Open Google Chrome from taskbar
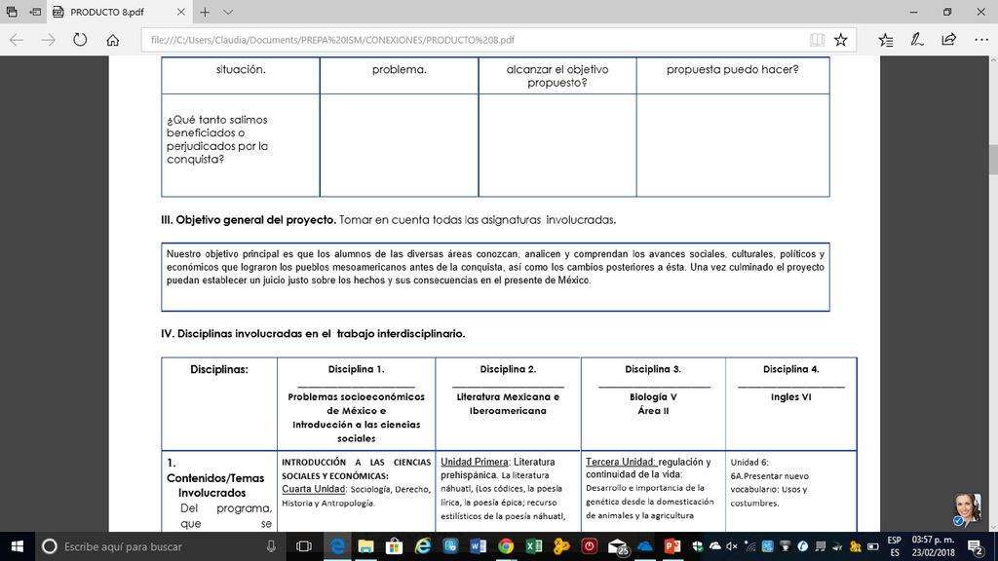Viewport: 998px width, 561px height. [x=506, y=546]
